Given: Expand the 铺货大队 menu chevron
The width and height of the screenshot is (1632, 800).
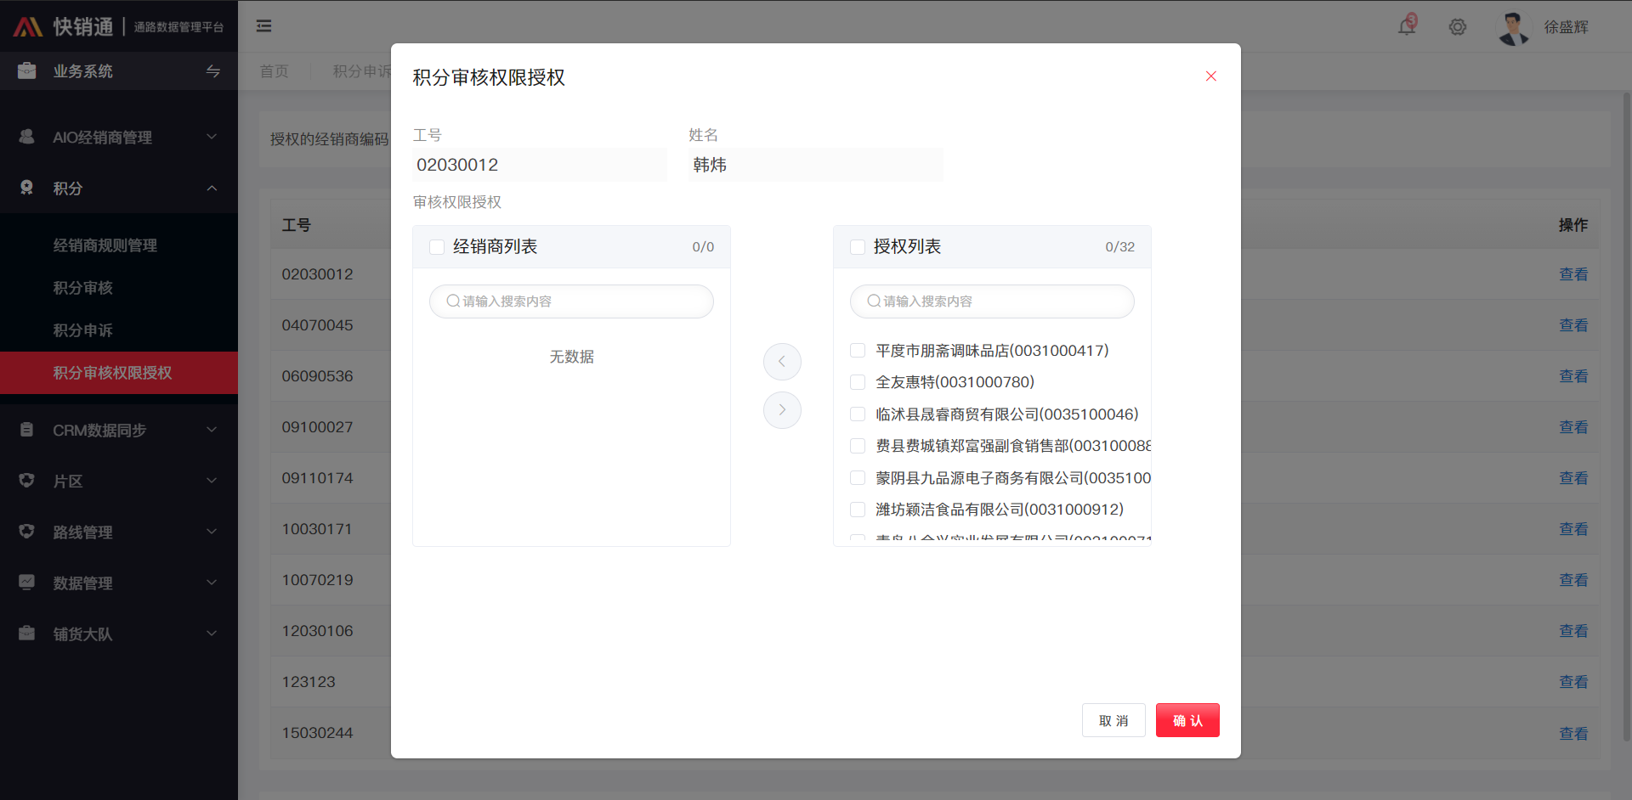Looking at the screenshot, I should 212,634.
